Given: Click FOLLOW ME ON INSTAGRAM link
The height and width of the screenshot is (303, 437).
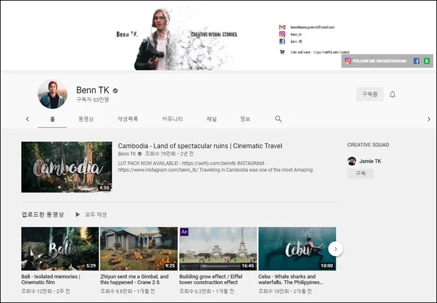Looking at the screenshot, I should coord(380,61).
